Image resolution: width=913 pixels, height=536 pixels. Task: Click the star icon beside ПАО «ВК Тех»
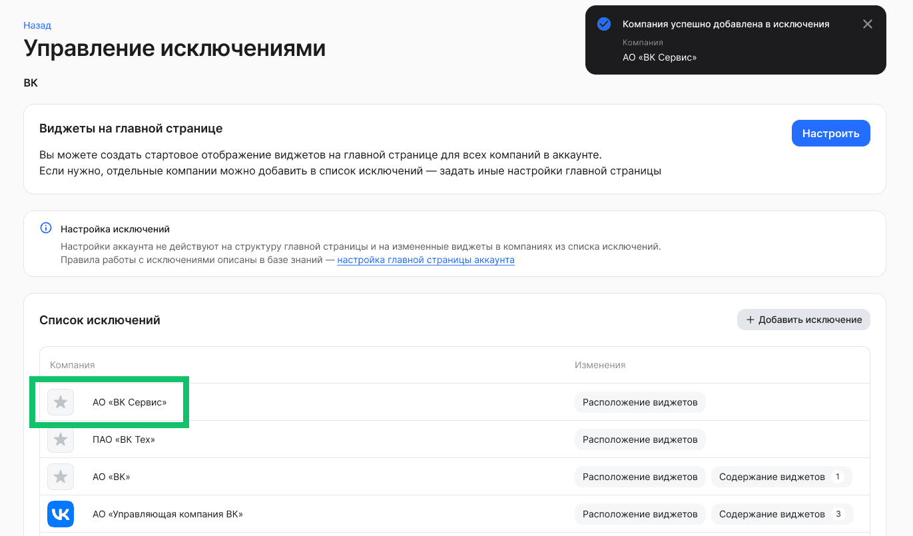[60, 439]
